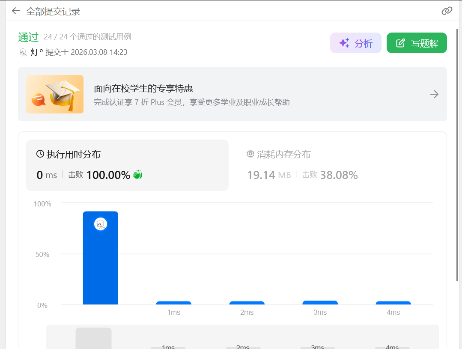Click avatar marker on the tallest bar
Viewport: 462px width, 349px height.
click(x=101, y=224)
